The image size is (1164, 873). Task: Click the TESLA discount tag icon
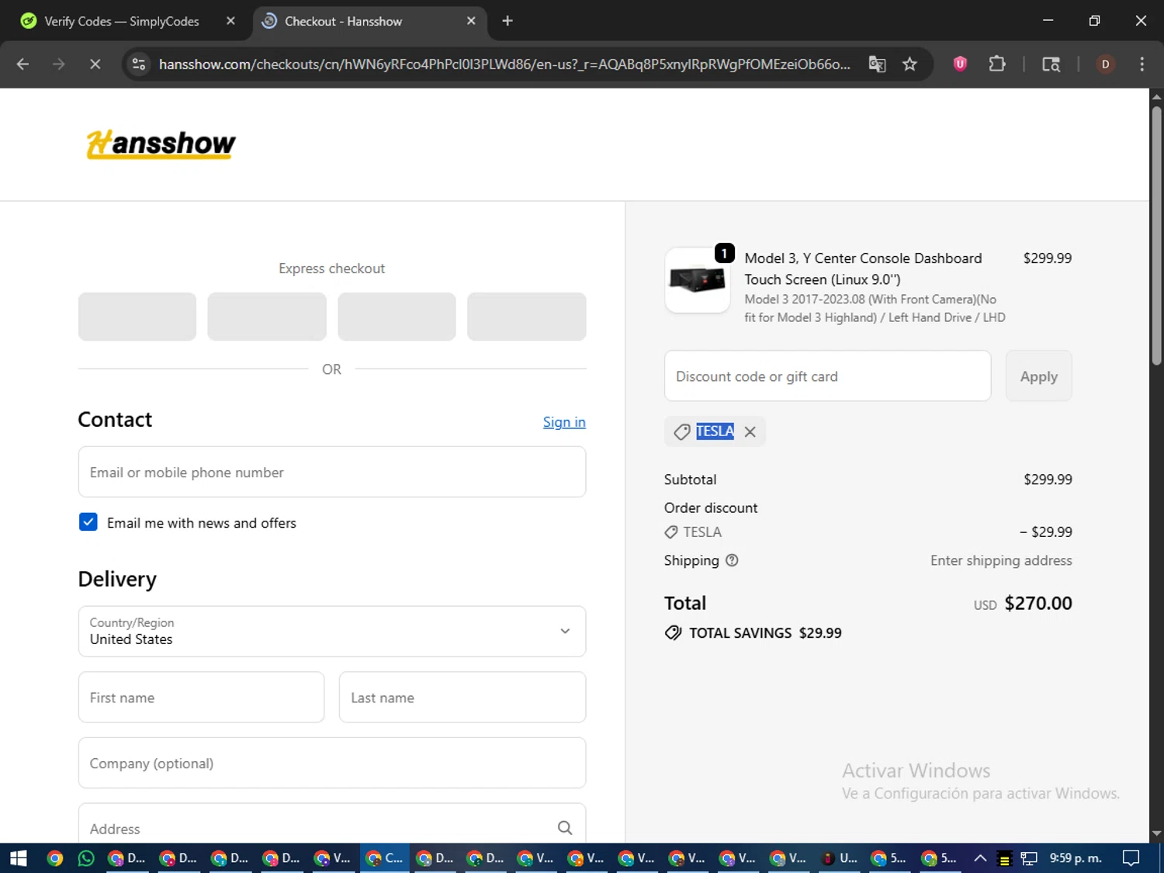click(x=682, y=432)
